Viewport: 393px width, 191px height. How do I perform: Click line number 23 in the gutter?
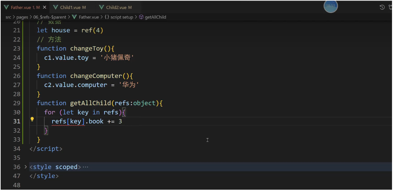coord(17,49)
